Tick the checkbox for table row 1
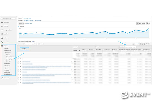 [x=18, y=59]
